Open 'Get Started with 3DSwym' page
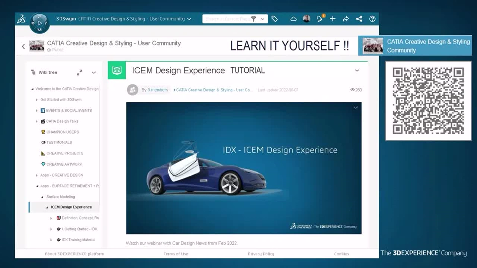 click(x=61, y=100)
